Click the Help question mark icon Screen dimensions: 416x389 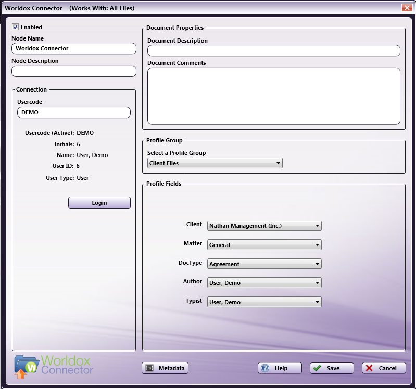point(266,368)
